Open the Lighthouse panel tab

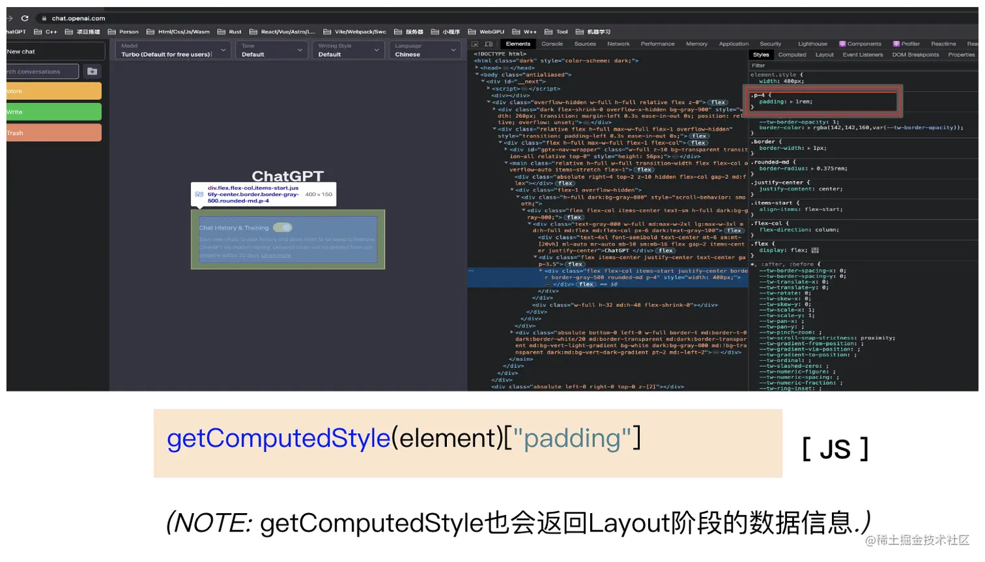[812, 44]
